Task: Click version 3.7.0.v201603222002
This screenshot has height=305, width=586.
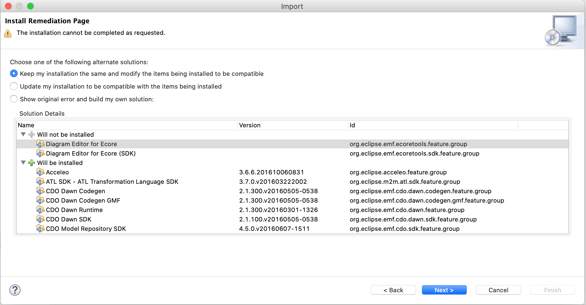Action: click(x=273, y=182)
